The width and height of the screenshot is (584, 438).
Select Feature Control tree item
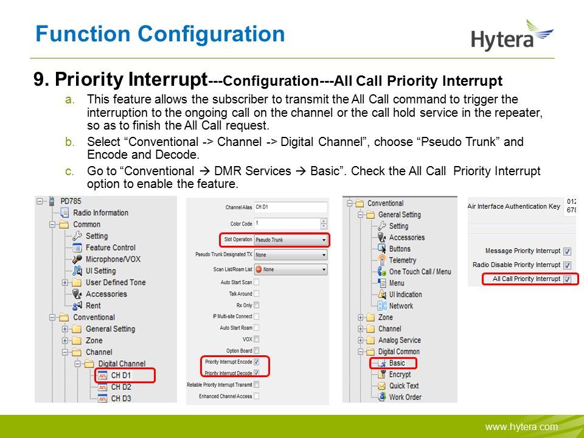[x=111, y=248]
